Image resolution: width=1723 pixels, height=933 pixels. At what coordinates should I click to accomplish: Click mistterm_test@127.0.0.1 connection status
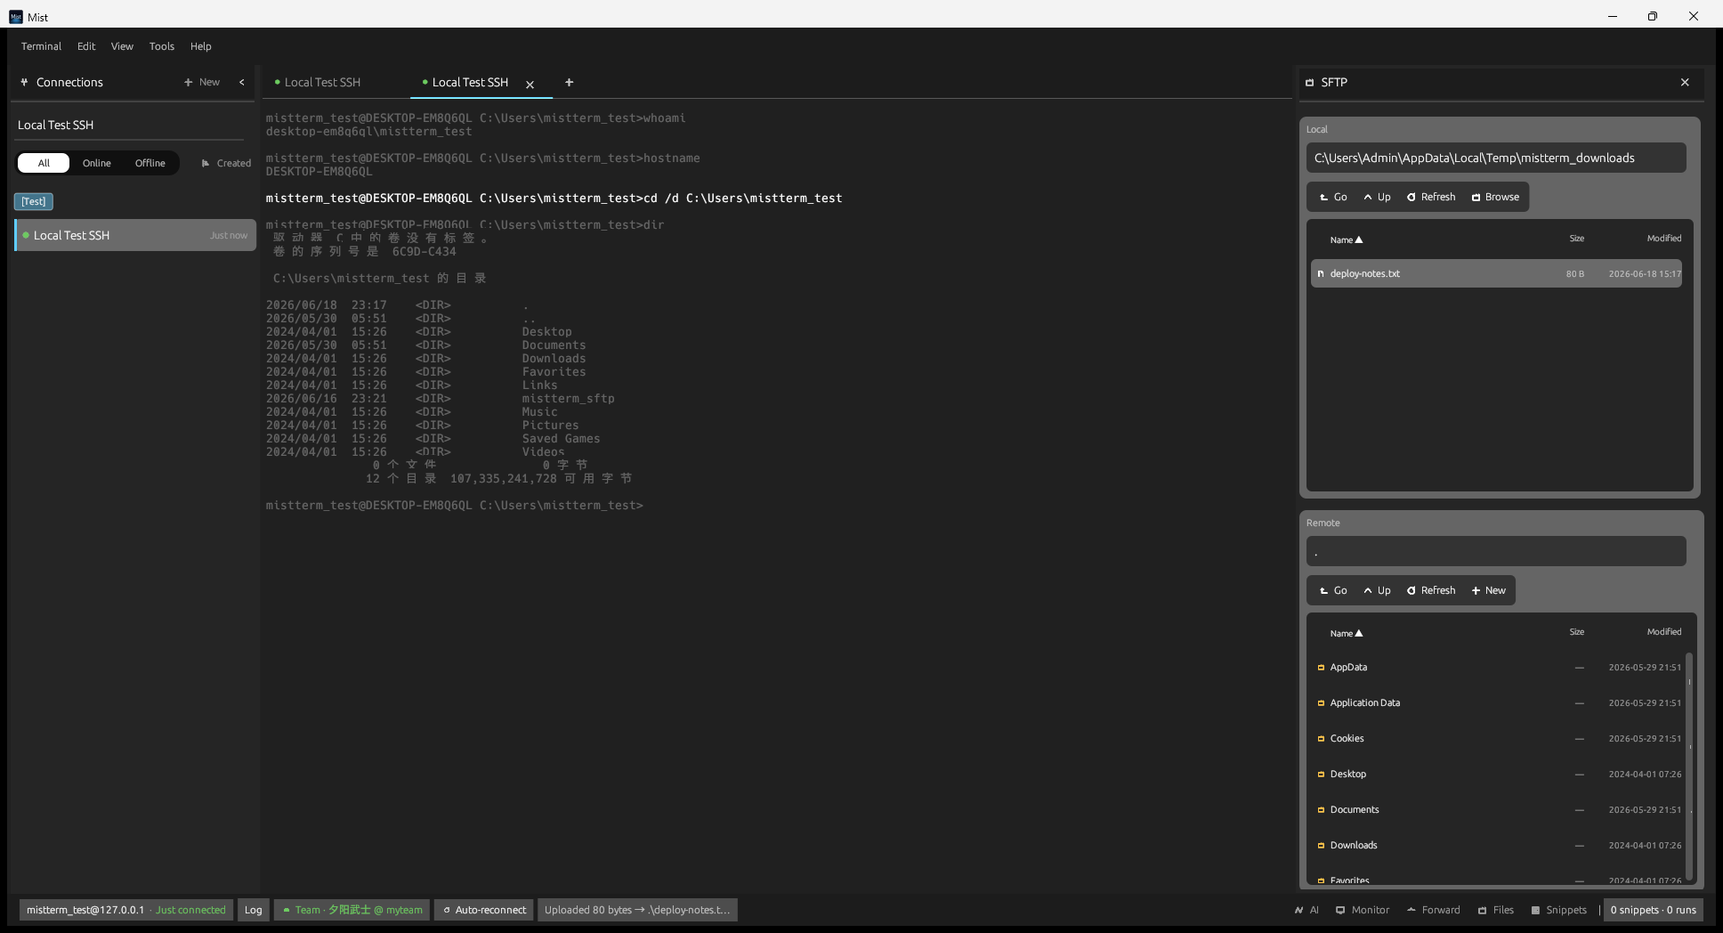coord(126,910)
